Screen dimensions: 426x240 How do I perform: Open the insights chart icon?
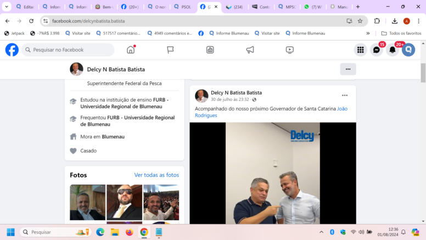tap(210, 50)
